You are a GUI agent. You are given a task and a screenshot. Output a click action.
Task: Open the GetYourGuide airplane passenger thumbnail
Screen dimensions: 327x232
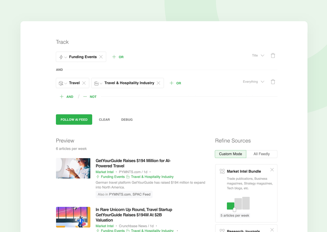coord(73,168)
